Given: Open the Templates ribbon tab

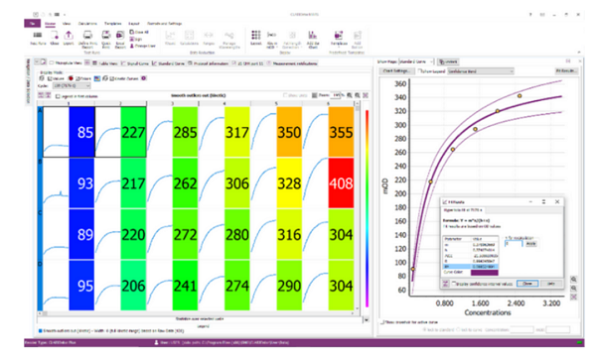Looking at the screenshot, I should (113, 24).
